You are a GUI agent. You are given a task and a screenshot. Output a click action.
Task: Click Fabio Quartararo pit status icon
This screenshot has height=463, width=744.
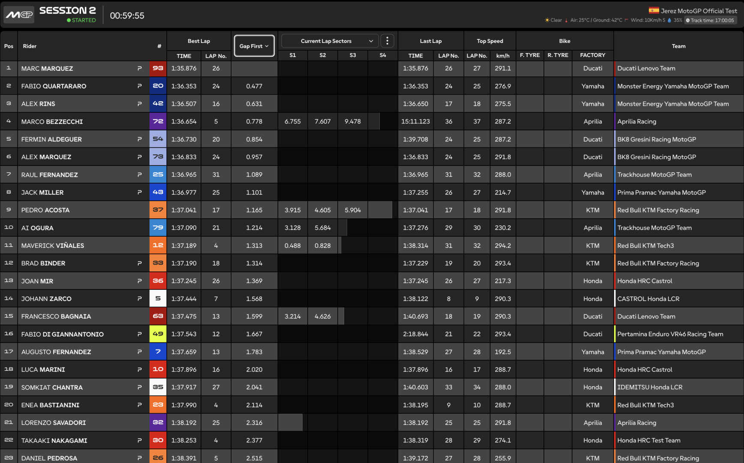click(139, 86)
